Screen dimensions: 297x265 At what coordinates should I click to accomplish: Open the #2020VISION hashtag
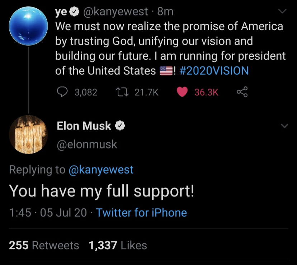(x=213, y=71)
